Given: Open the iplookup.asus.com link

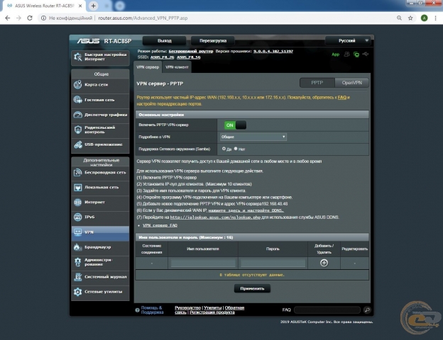Looking at the screenshot, I should click(215, 217).
